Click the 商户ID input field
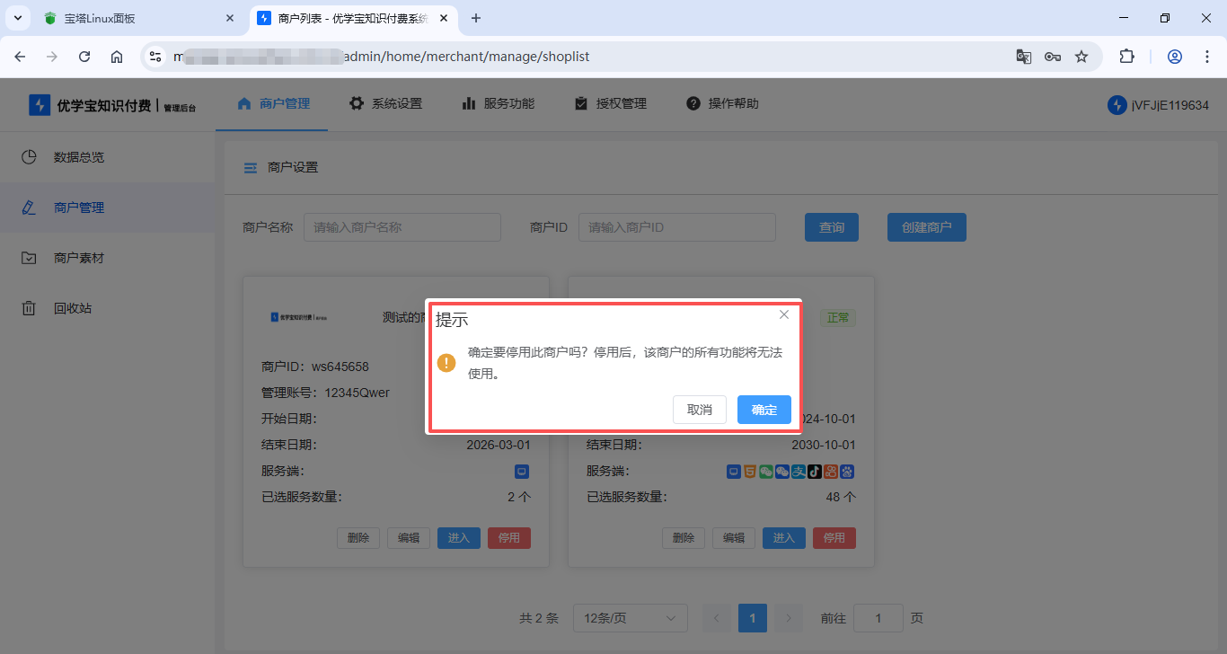 click(676, 227)
